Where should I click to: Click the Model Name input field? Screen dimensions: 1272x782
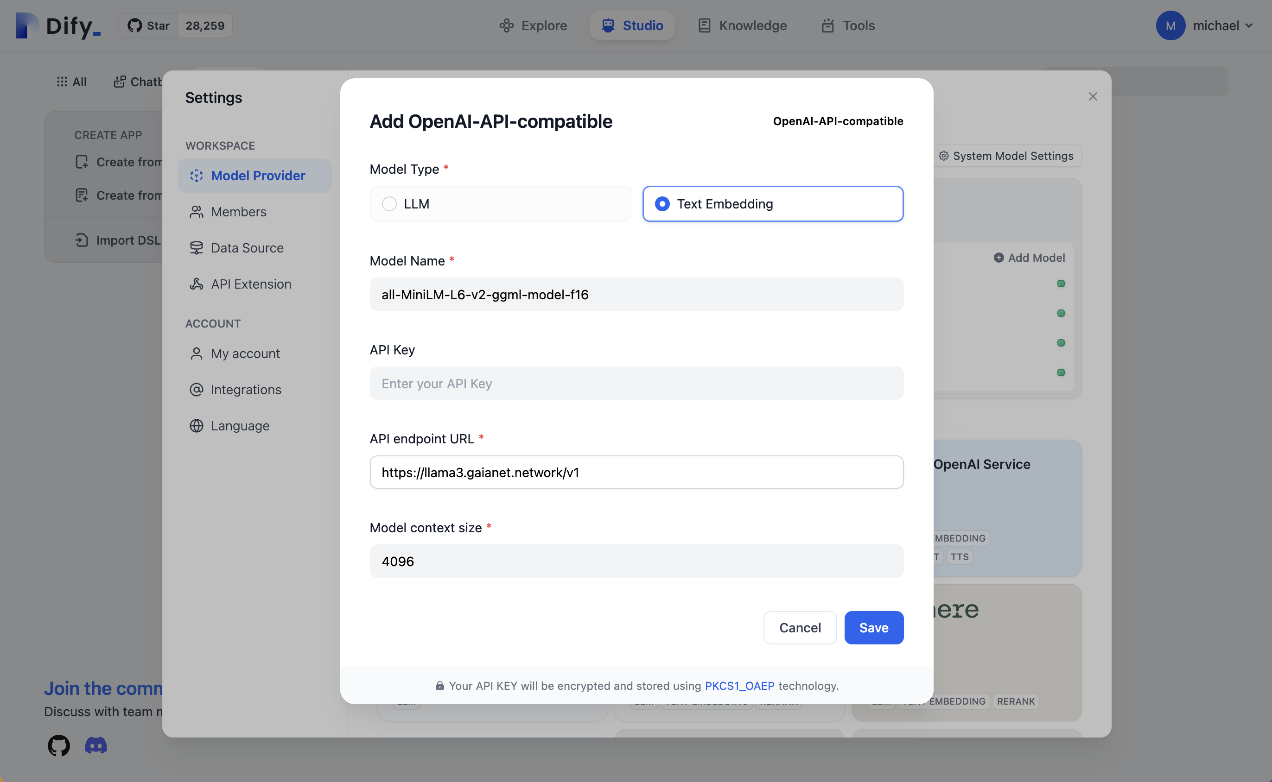pos(636,293)
